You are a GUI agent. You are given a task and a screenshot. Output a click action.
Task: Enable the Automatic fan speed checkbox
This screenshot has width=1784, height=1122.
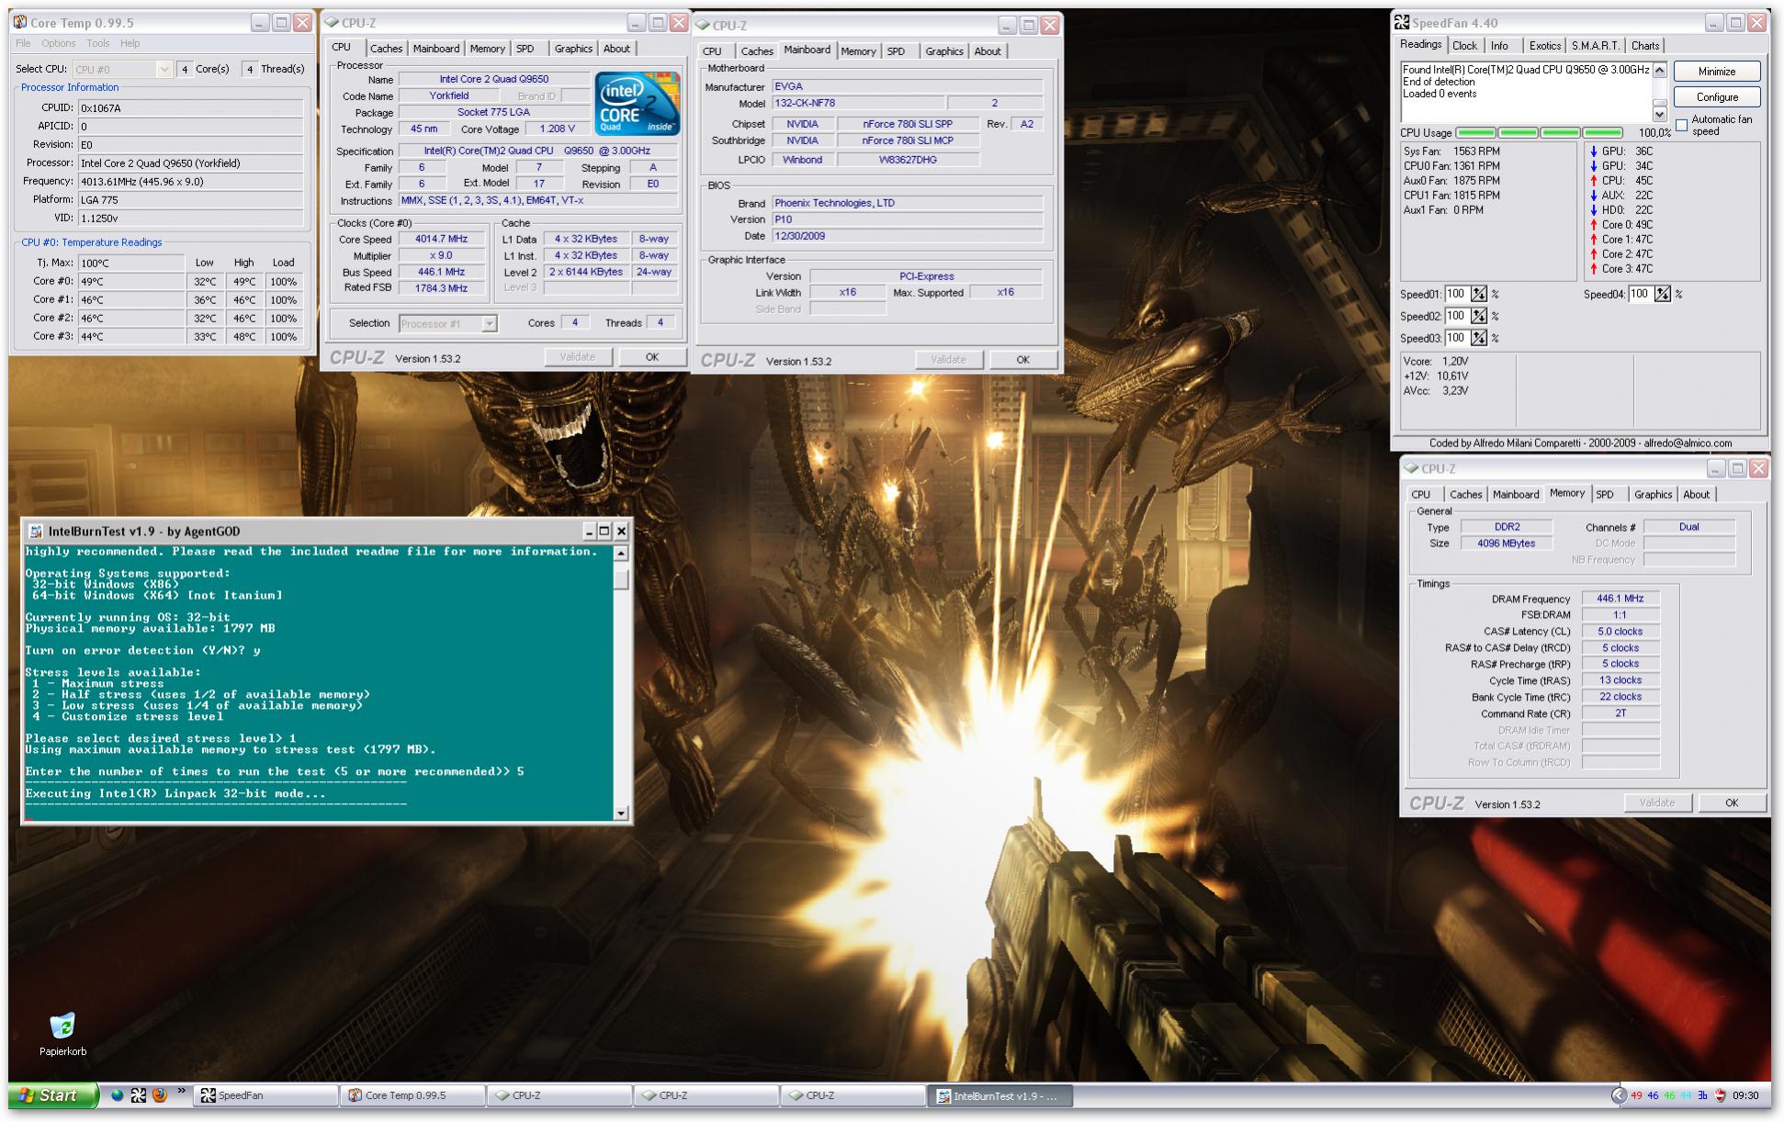coord(1681,125)
